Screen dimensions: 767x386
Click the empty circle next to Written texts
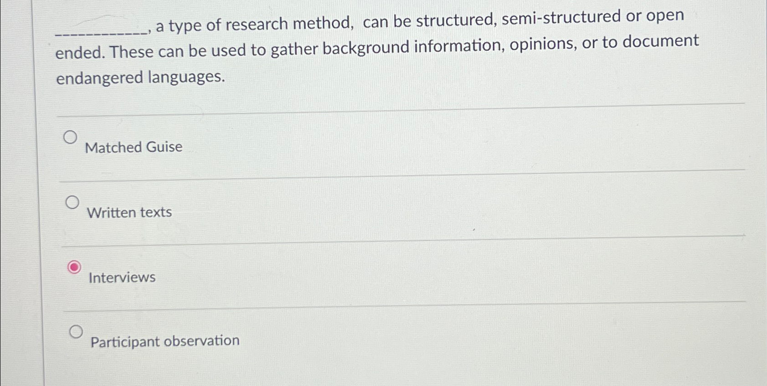73,203
